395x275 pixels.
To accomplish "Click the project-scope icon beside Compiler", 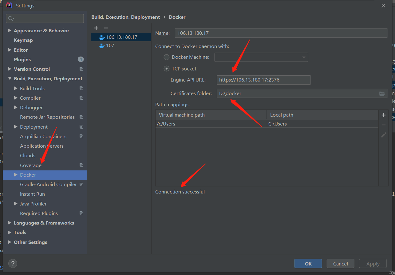I will (81, 98).
